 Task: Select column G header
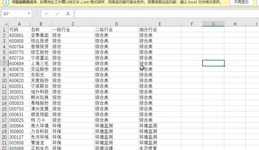213,24
